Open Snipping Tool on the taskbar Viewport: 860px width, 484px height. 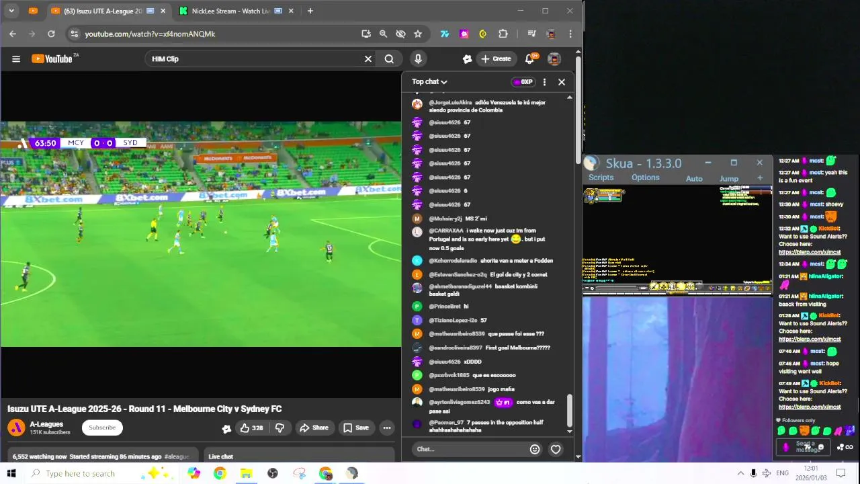tap(300, 473)
